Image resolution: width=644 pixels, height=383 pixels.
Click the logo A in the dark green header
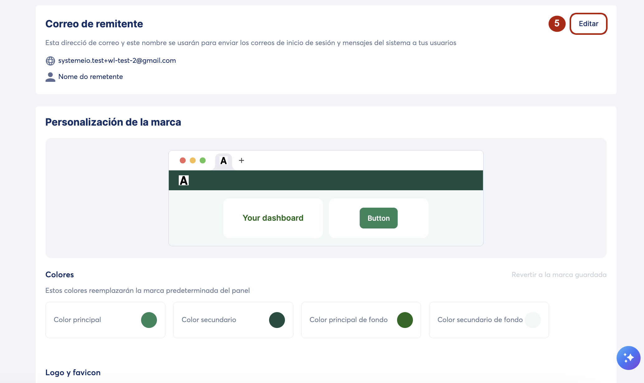coord(184,181)
